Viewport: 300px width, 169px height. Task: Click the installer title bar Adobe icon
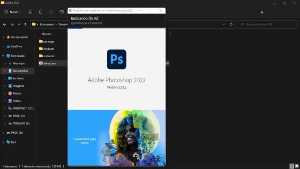tap(70, 10)
